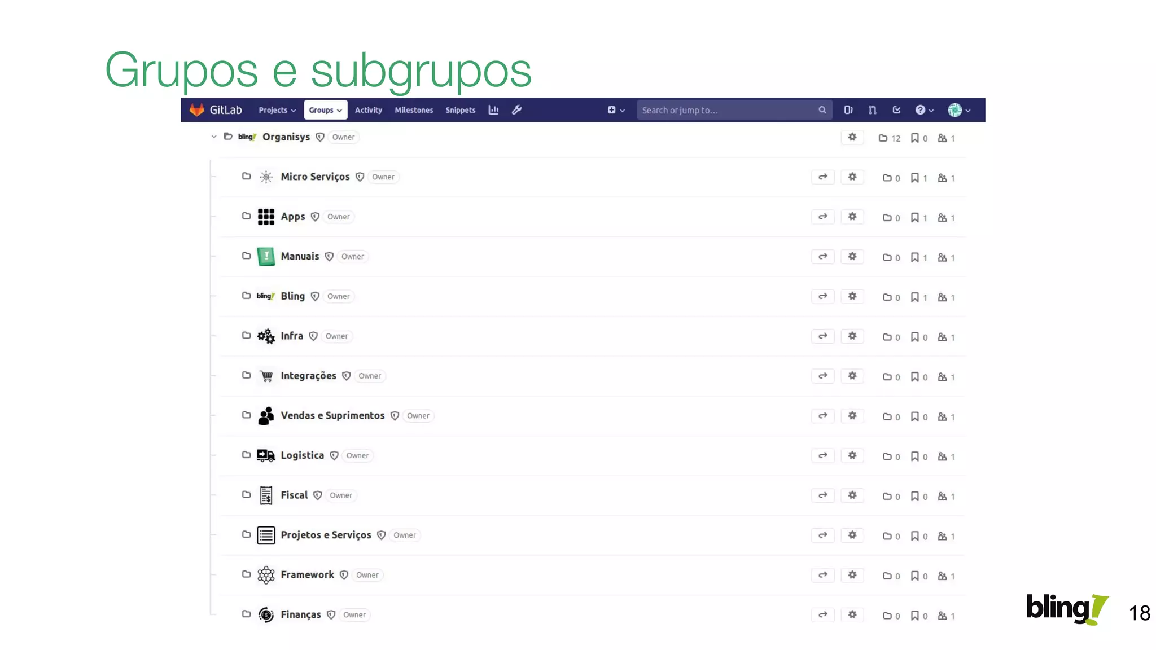Viewport: 1156px width, 650px height.
Task: Open the instance statistics chart icon
Action: click(x=493, y=110)
